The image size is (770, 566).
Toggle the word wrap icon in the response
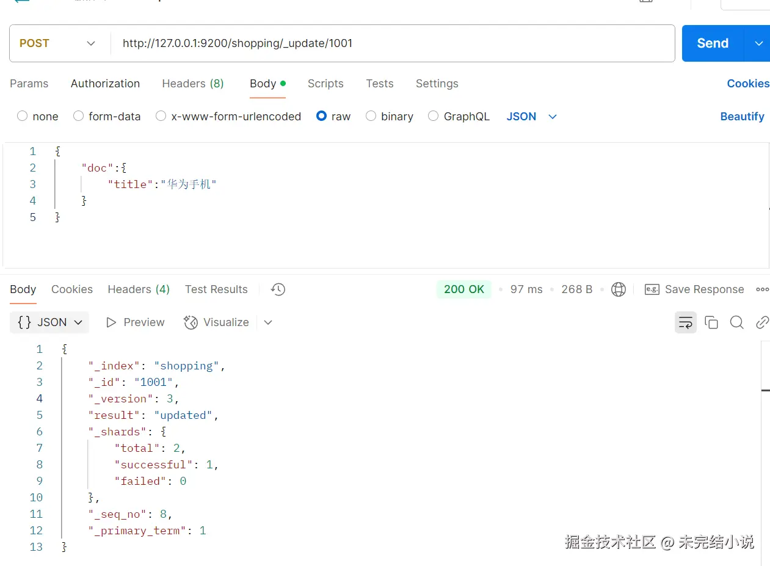tap(686, 322)
